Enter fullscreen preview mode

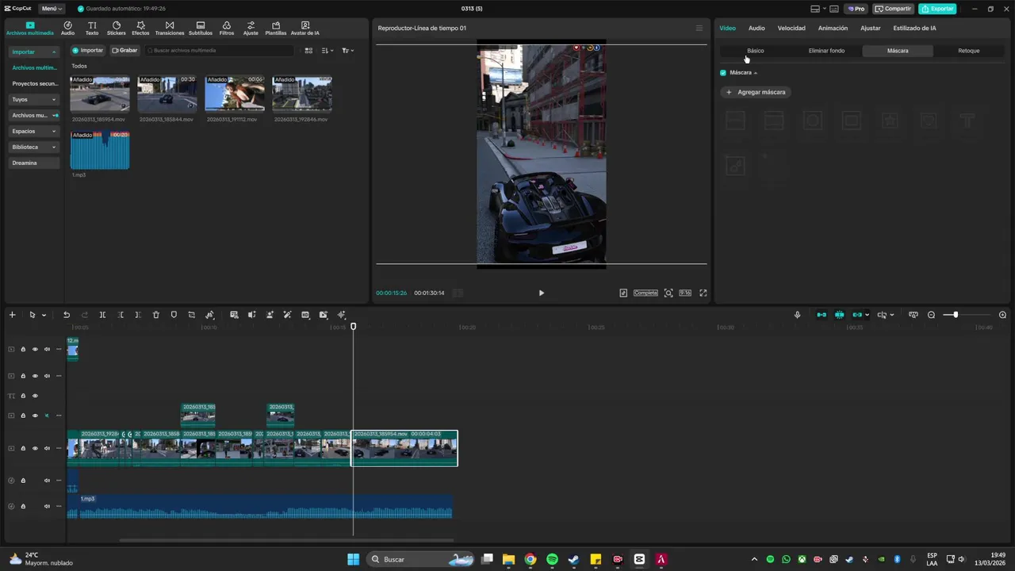click(x=703, y=293)
